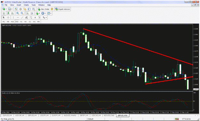Click the Default profile status bar entry
The height and width of the screenshot is (121, 200).
point(91,119)
